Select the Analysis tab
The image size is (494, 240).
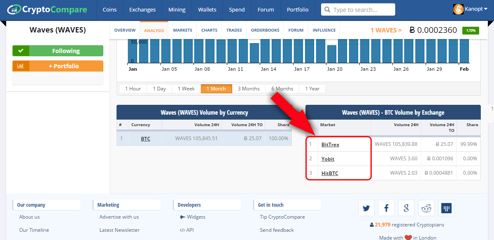point(154,30)
